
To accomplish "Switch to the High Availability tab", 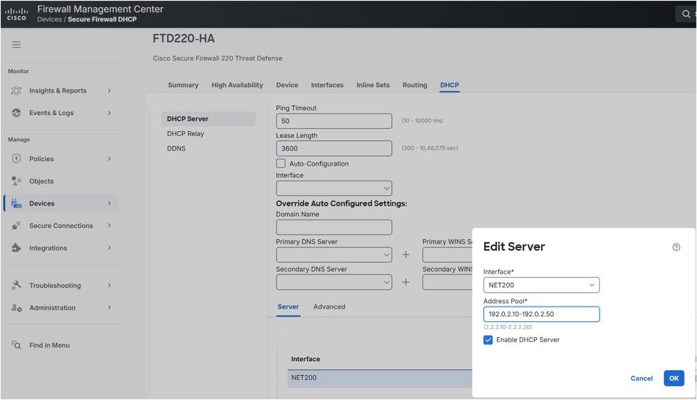I will [237, 85].
